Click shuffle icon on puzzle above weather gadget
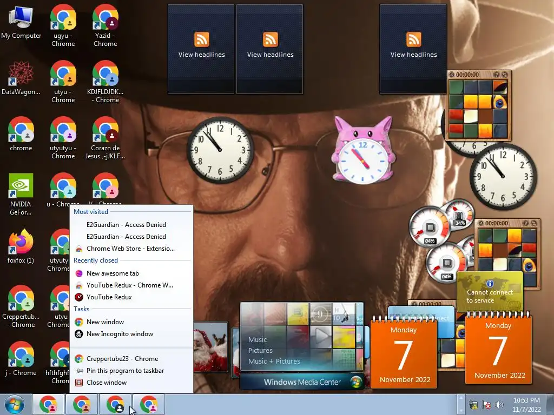The width and height of the screenshot is (554, 415). click(533, 223)
